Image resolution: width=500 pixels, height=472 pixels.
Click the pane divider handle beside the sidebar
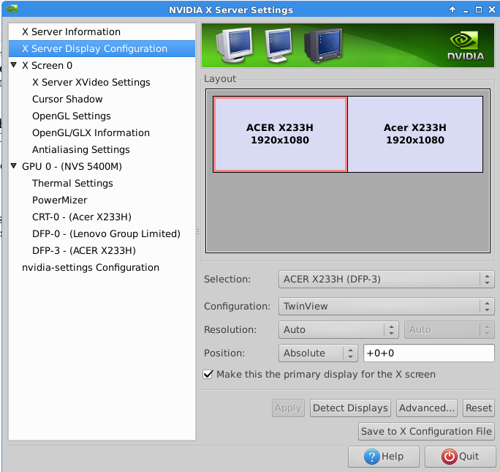point(197,232)
